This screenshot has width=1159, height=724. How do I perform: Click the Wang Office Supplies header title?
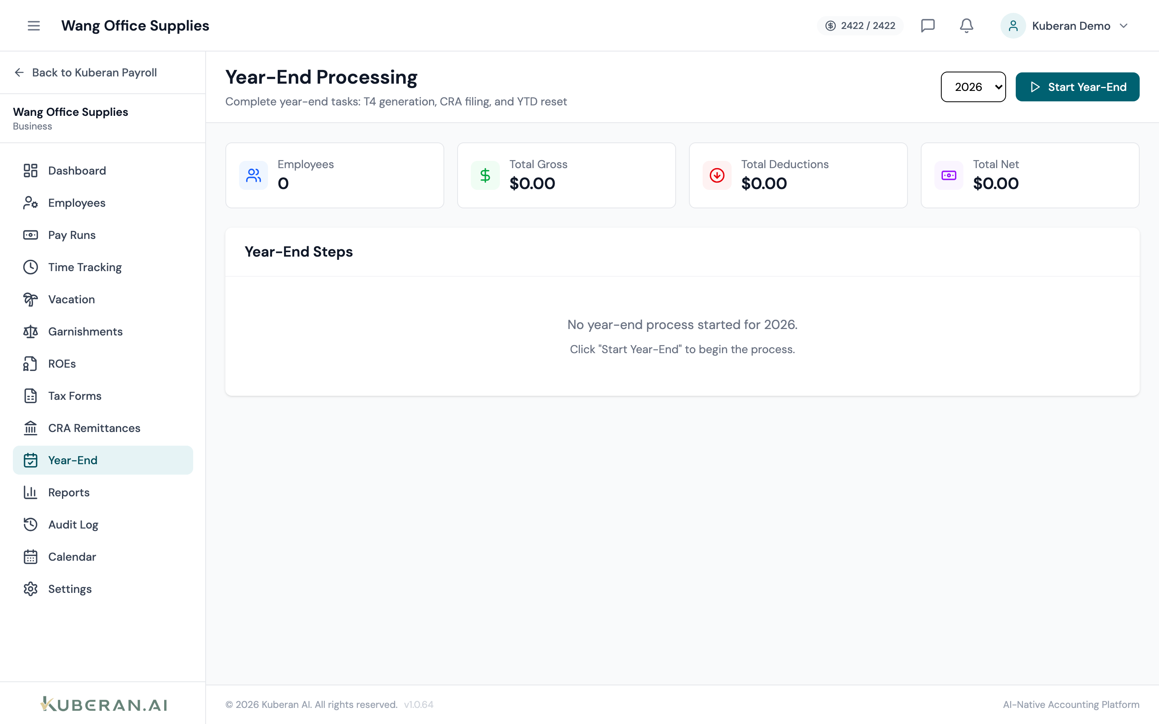tap(135, 26)
